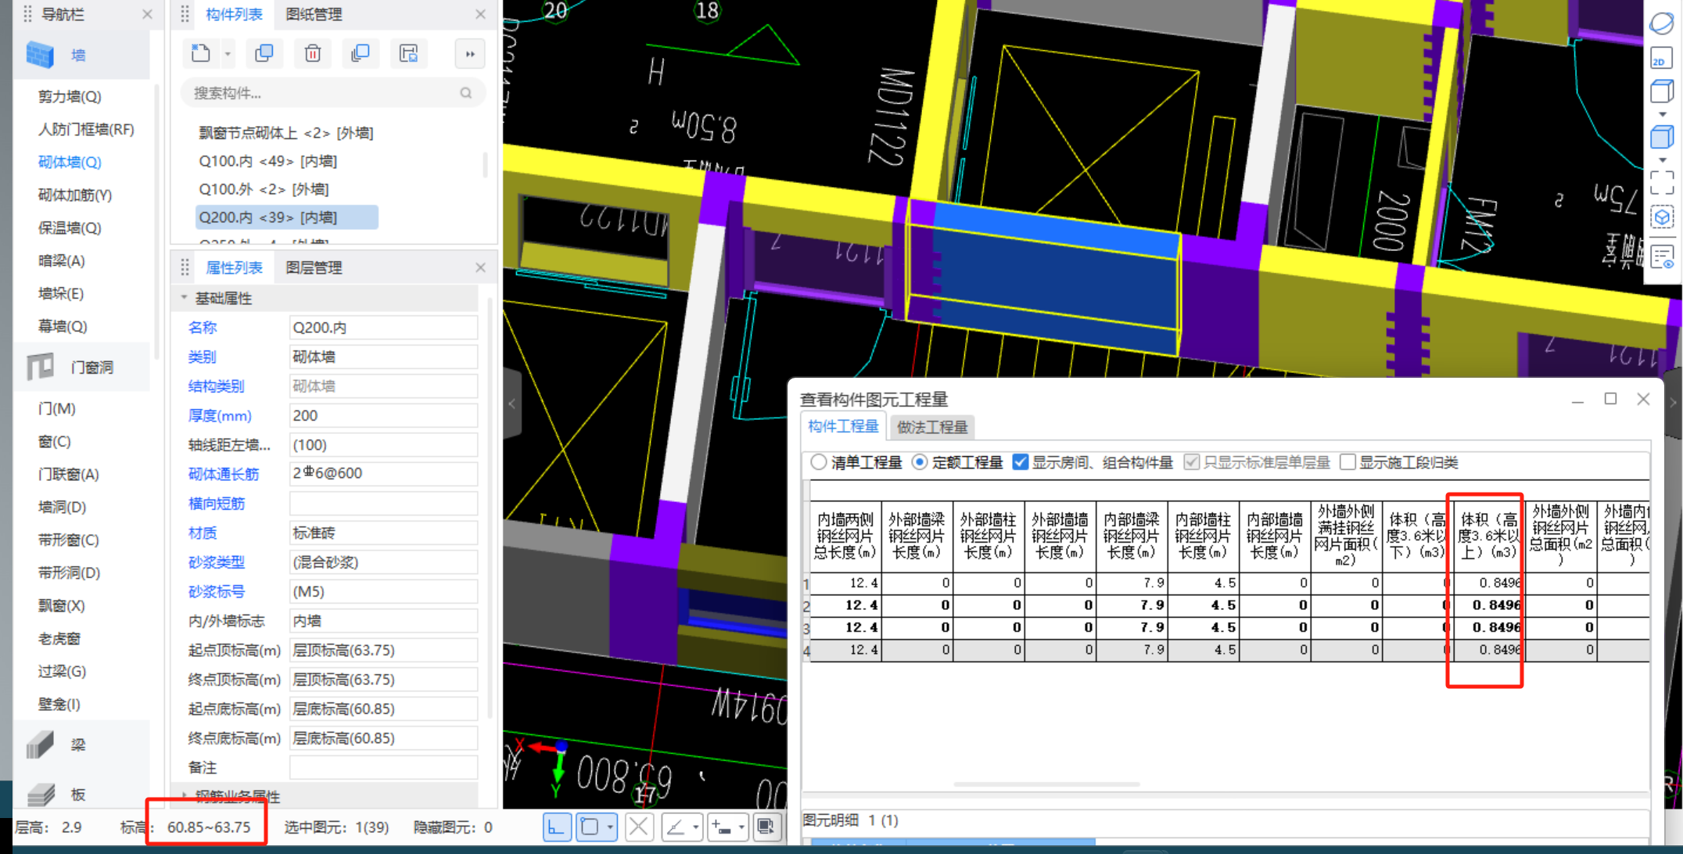Select the door and window opening category icon
This screenshot has width=1683, height=854.
pyautogui.click(x=40, y=367)
